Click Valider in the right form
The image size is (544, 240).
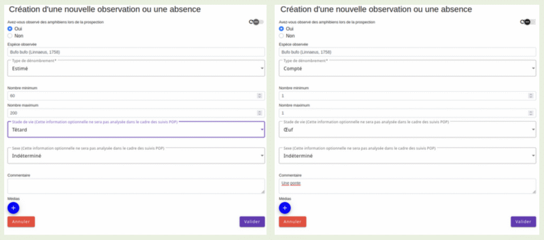pos(523,221)
